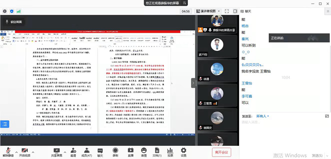Viewport: 331px width, 159px height.
Task: Select recipient in 所有人 dropdown
Action: 263,116
